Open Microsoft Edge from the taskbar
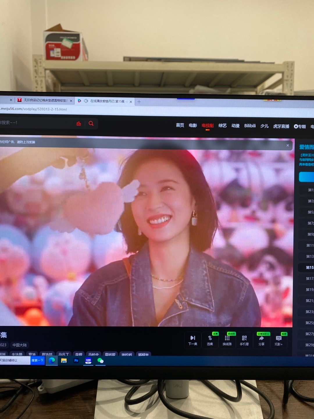 click(x=52, y=361)
